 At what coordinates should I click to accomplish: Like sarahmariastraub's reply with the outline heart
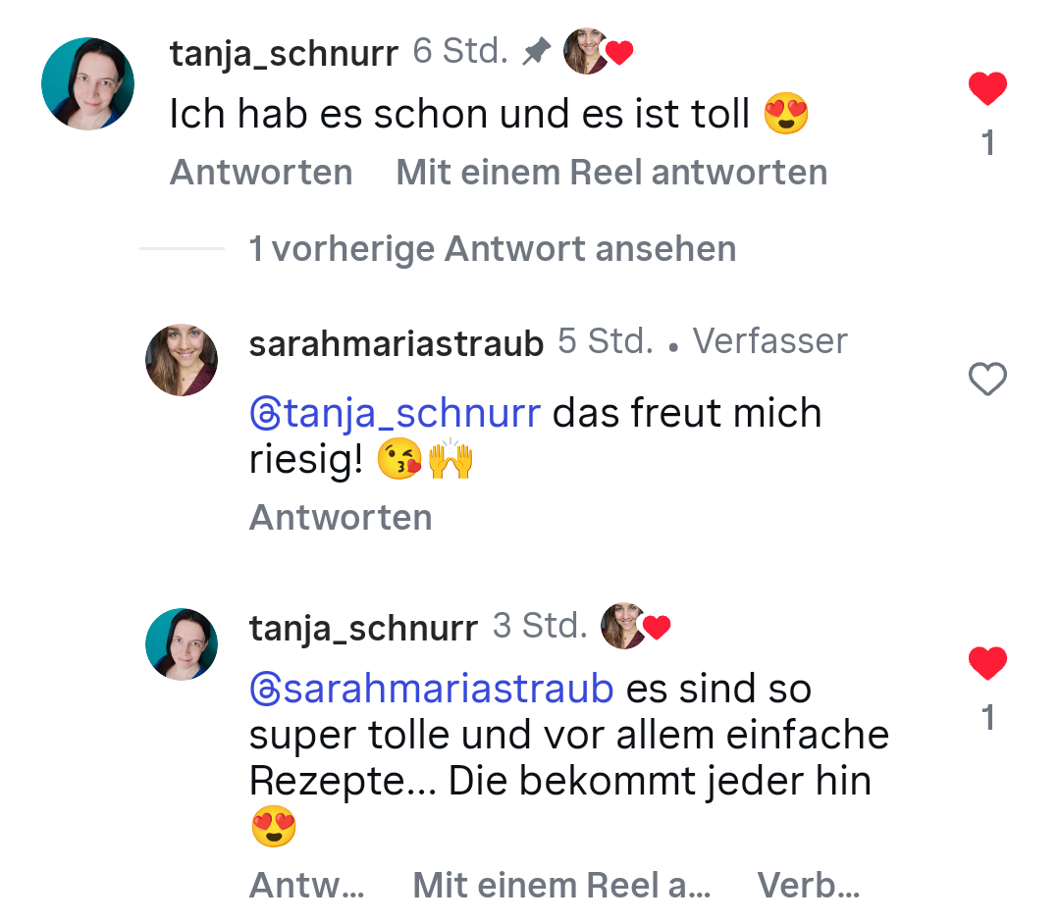pyautogui.click(x=987, y=380)
